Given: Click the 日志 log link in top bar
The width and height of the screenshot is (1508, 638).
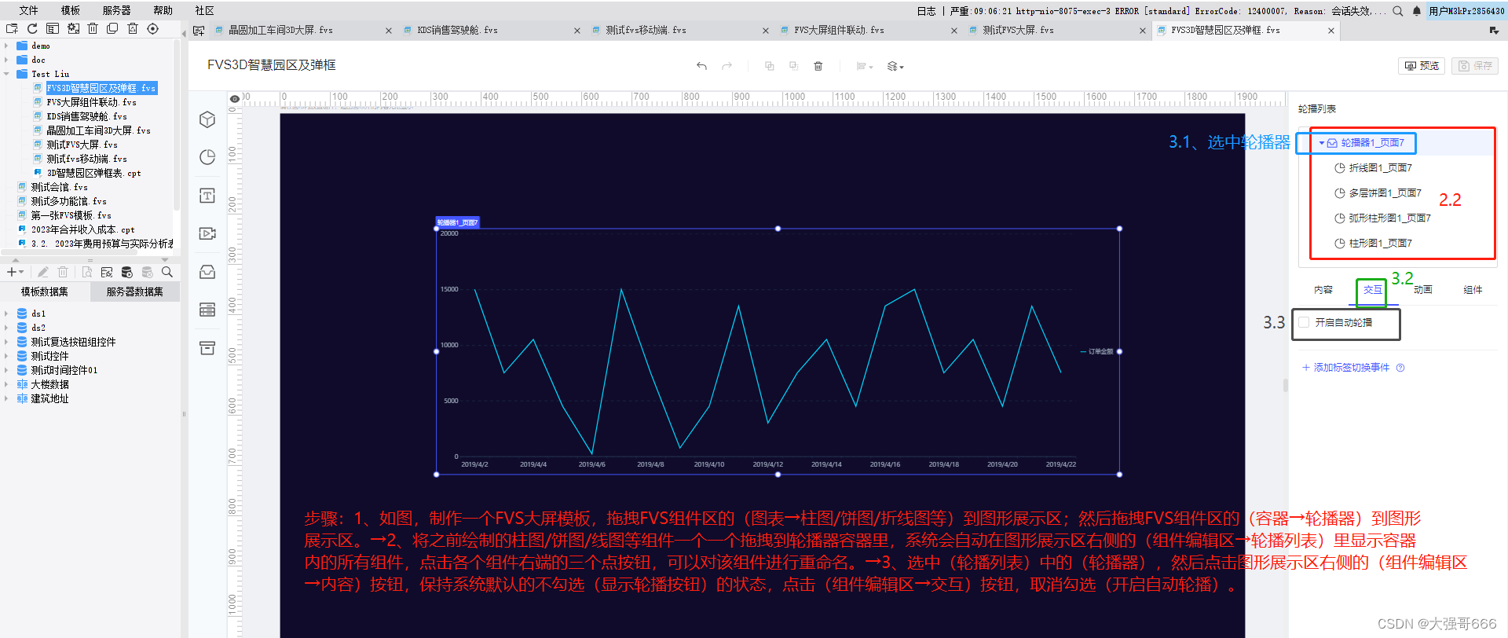Looking at the screenshot, I should pos(926,11).
